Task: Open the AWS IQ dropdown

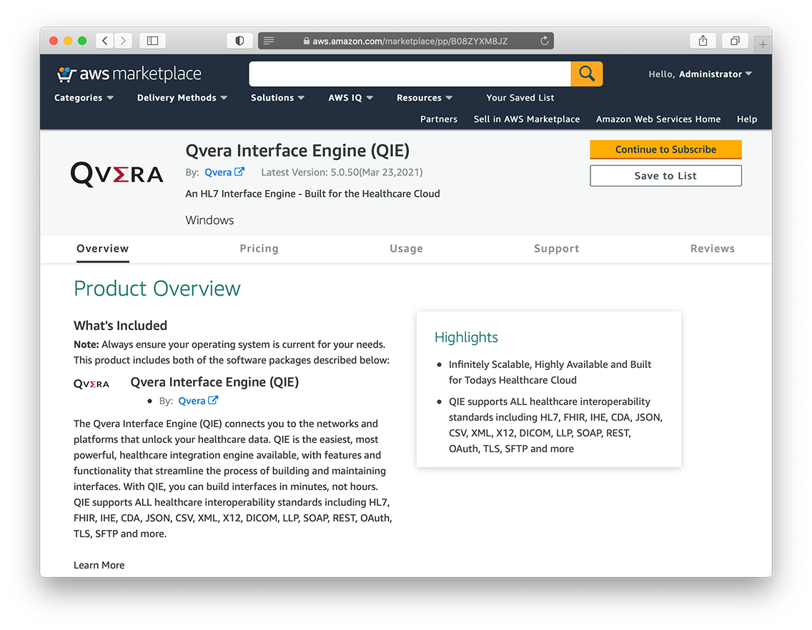Action: coord(350,97)
